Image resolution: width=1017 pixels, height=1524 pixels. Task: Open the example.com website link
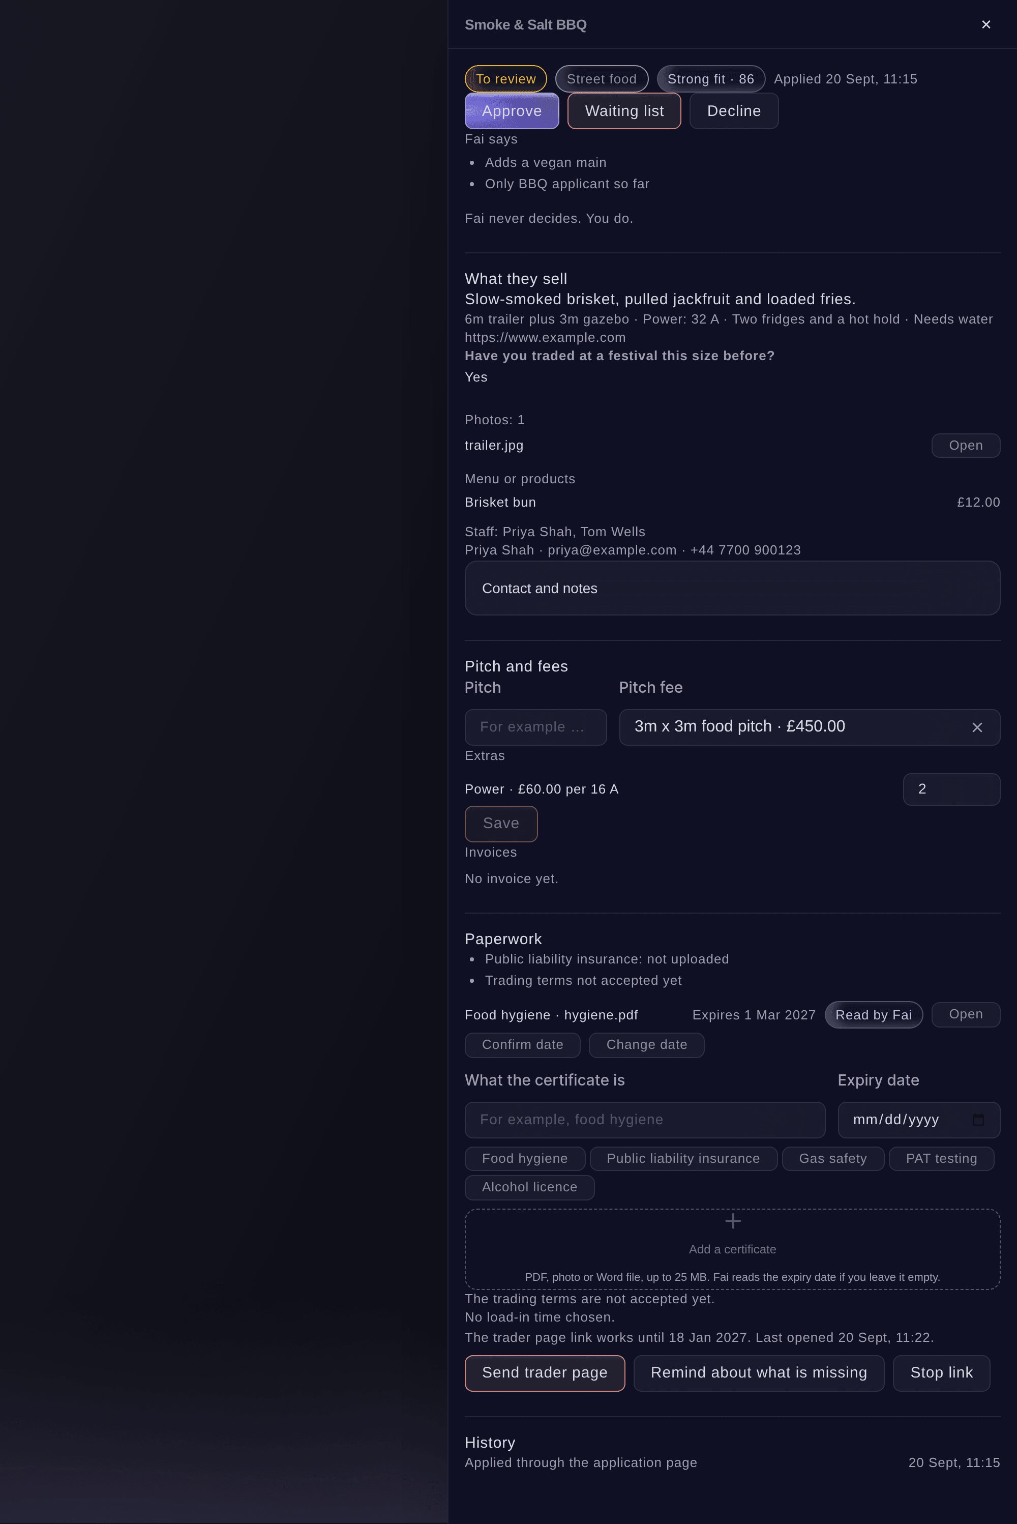[545, 337]
